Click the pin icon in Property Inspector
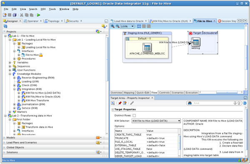Screen dimensions: 250x164 point(120,103)
